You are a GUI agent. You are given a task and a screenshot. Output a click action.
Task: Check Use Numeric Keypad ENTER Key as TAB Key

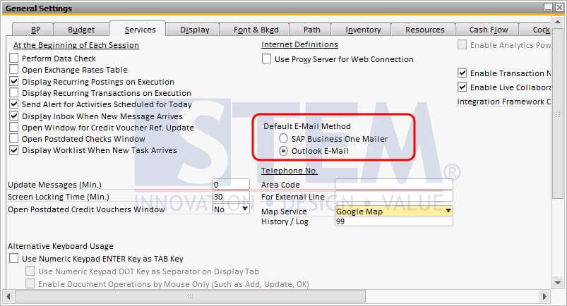13,258
